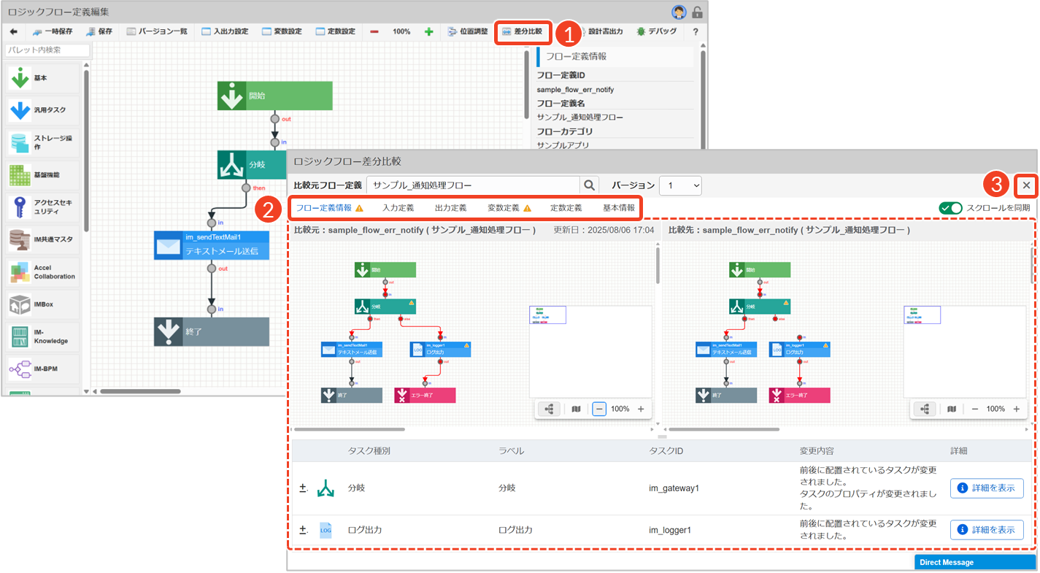1040x573 pixels.
Task: Click the back arrow icon in editor toolbar
Action: (x=12, y=32)
